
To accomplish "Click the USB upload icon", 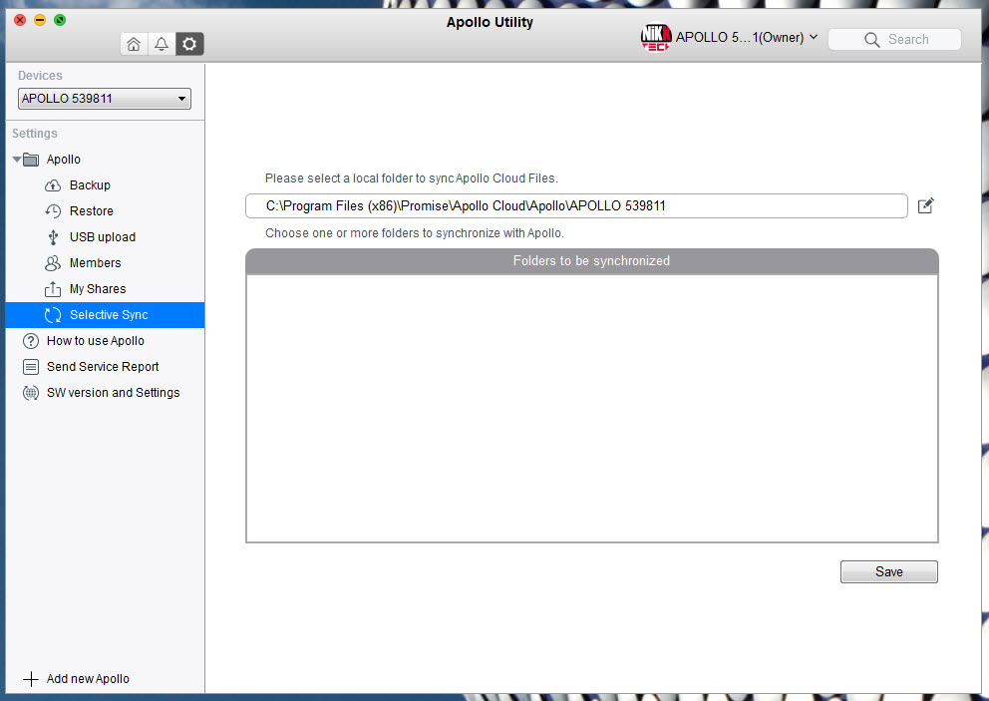I will (53, 237).
